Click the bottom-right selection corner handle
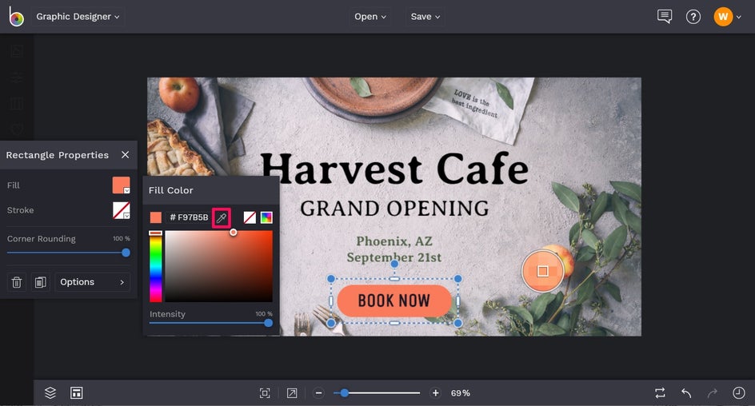 [458, 323]
